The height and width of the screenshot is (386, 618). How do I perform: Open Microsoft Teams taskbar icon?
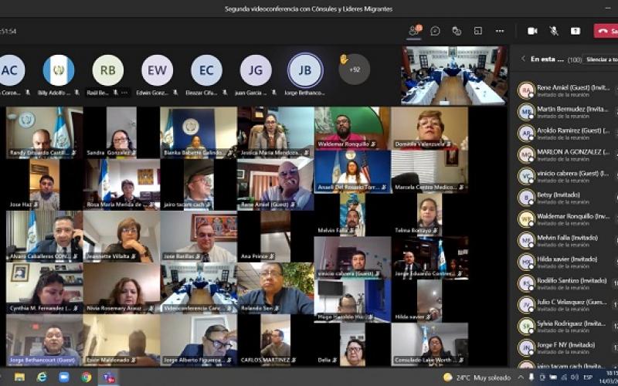coord(109,377)
